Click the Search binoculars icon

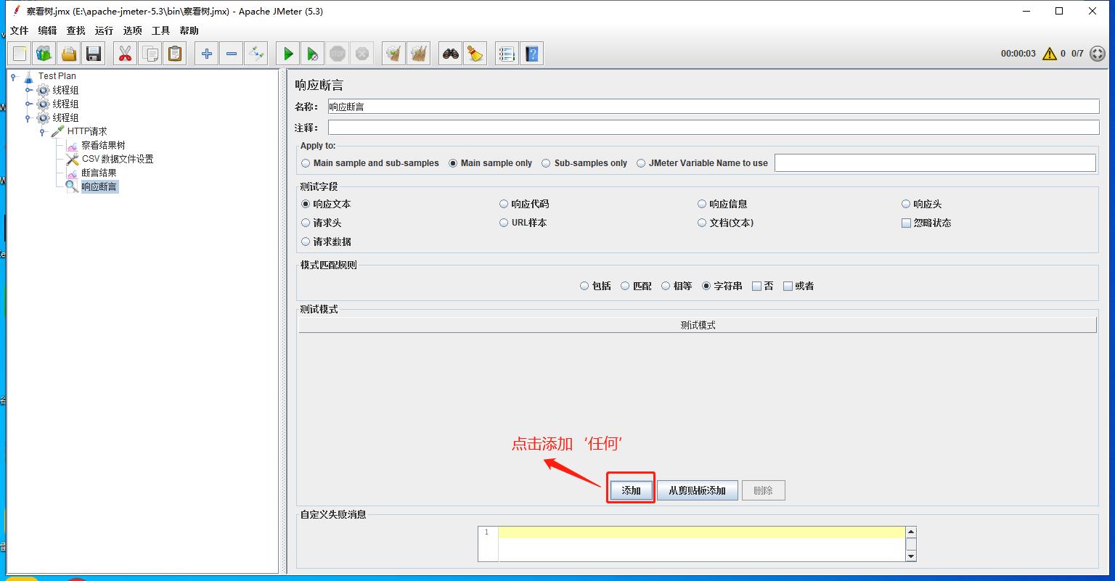pyautogui.click(x=451, y=54)
